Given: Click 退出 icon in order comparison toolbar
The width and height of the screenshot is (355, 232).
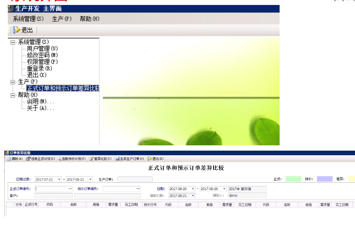Looking at the screenshot, I should tap(150, 159).
